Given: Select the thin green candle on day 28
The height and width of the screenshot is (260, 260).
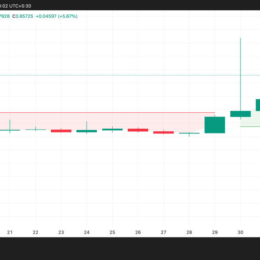Looking at the screenshot, I should coord(189,133).
